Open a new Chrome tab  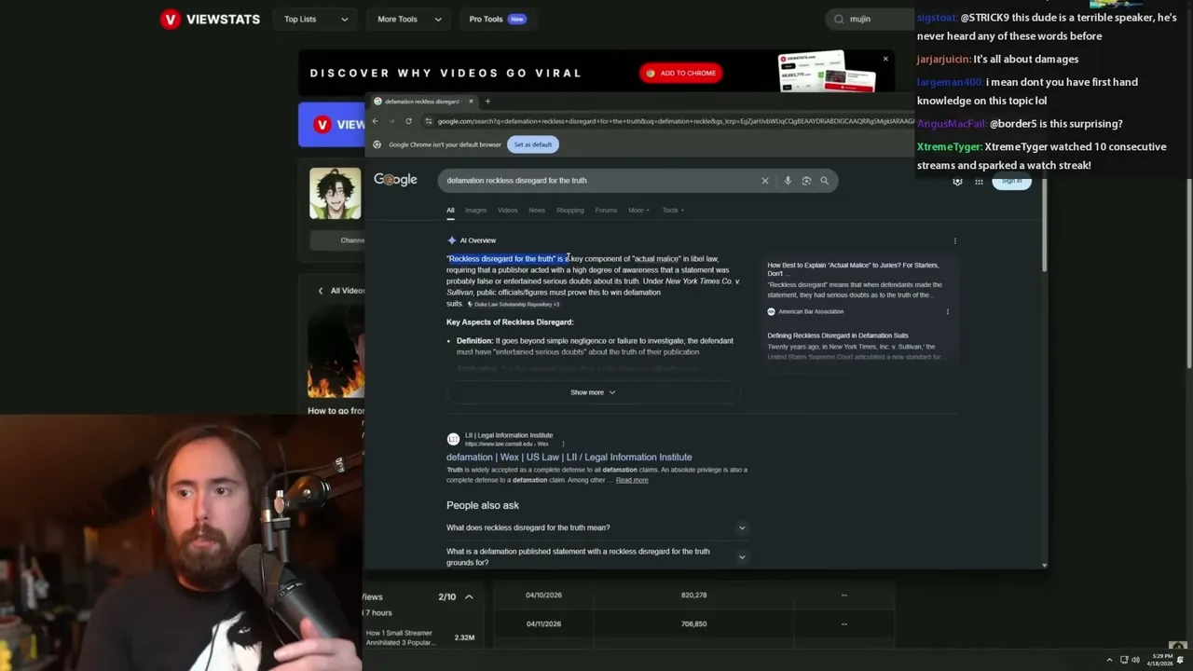pos(487,102)
